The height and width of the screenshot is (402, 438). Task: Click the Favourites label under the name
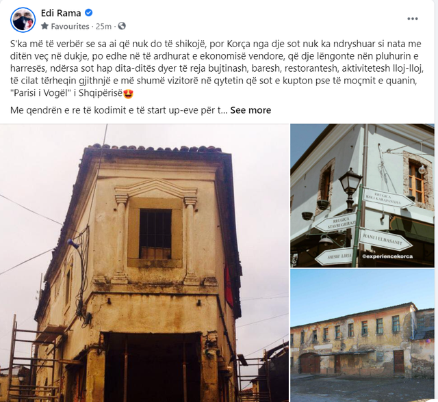click(70, 26)
